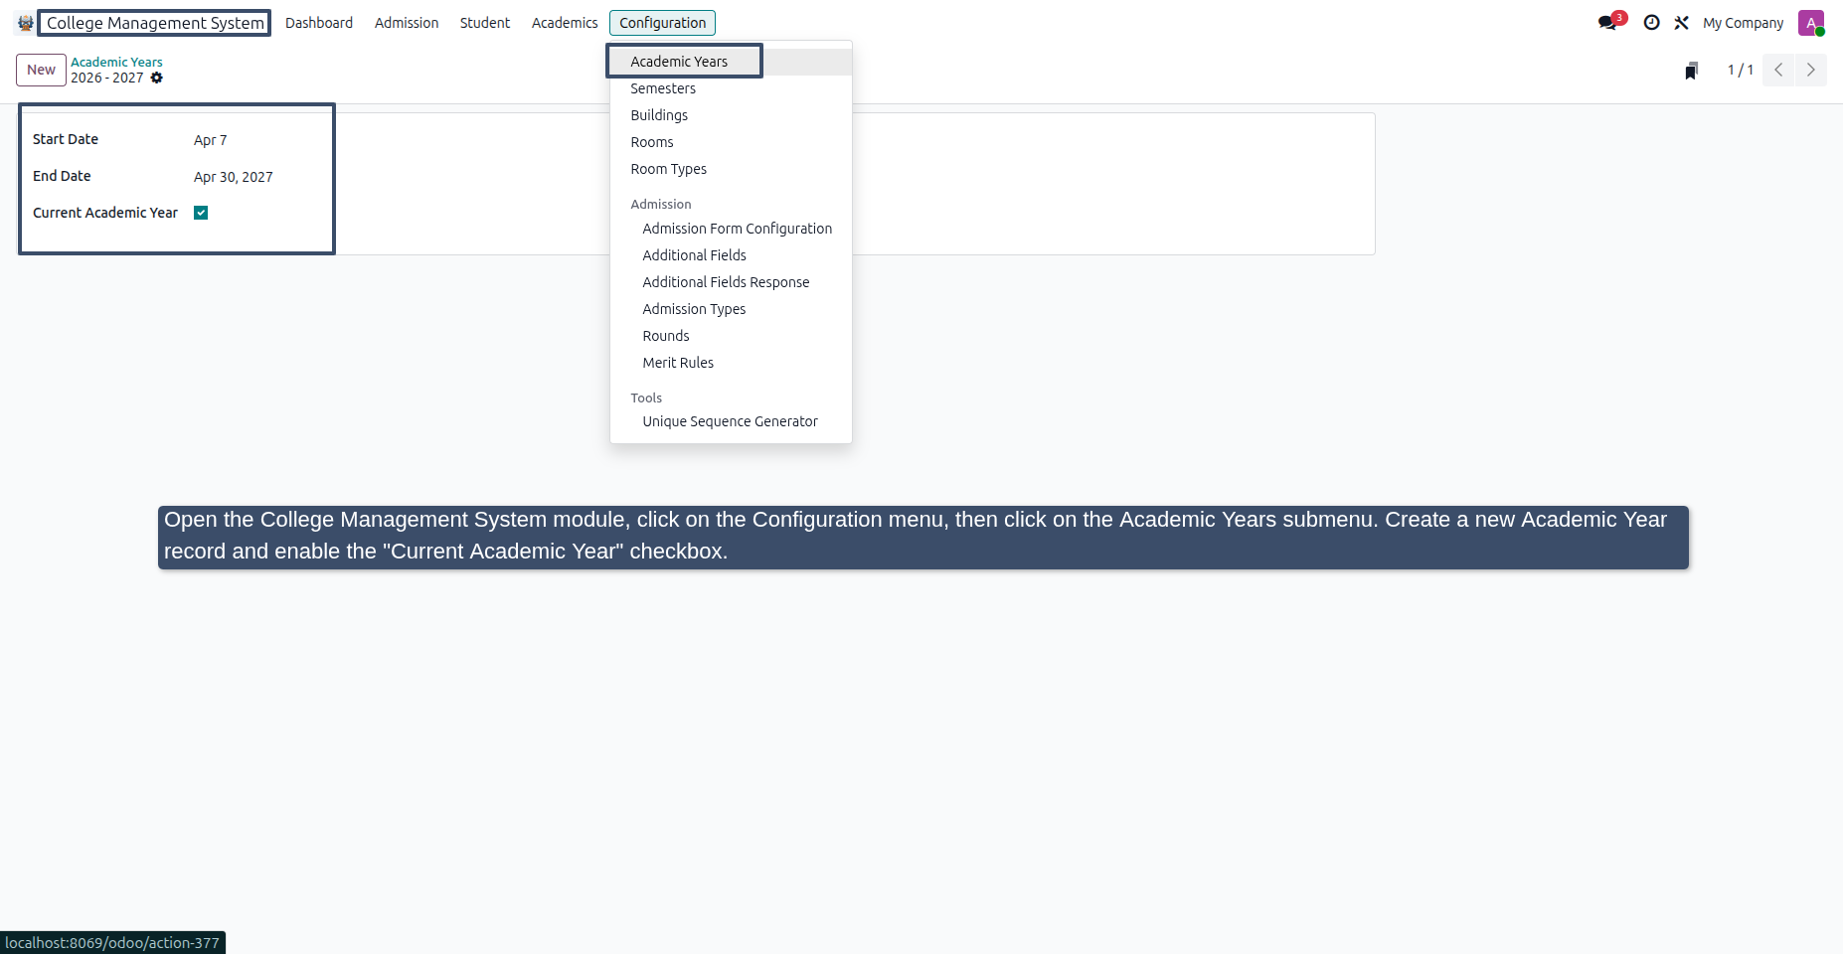The image size is (1843, 955).
Task: Click the Academic Years breadcrumb link
Action: click(116, 62)
